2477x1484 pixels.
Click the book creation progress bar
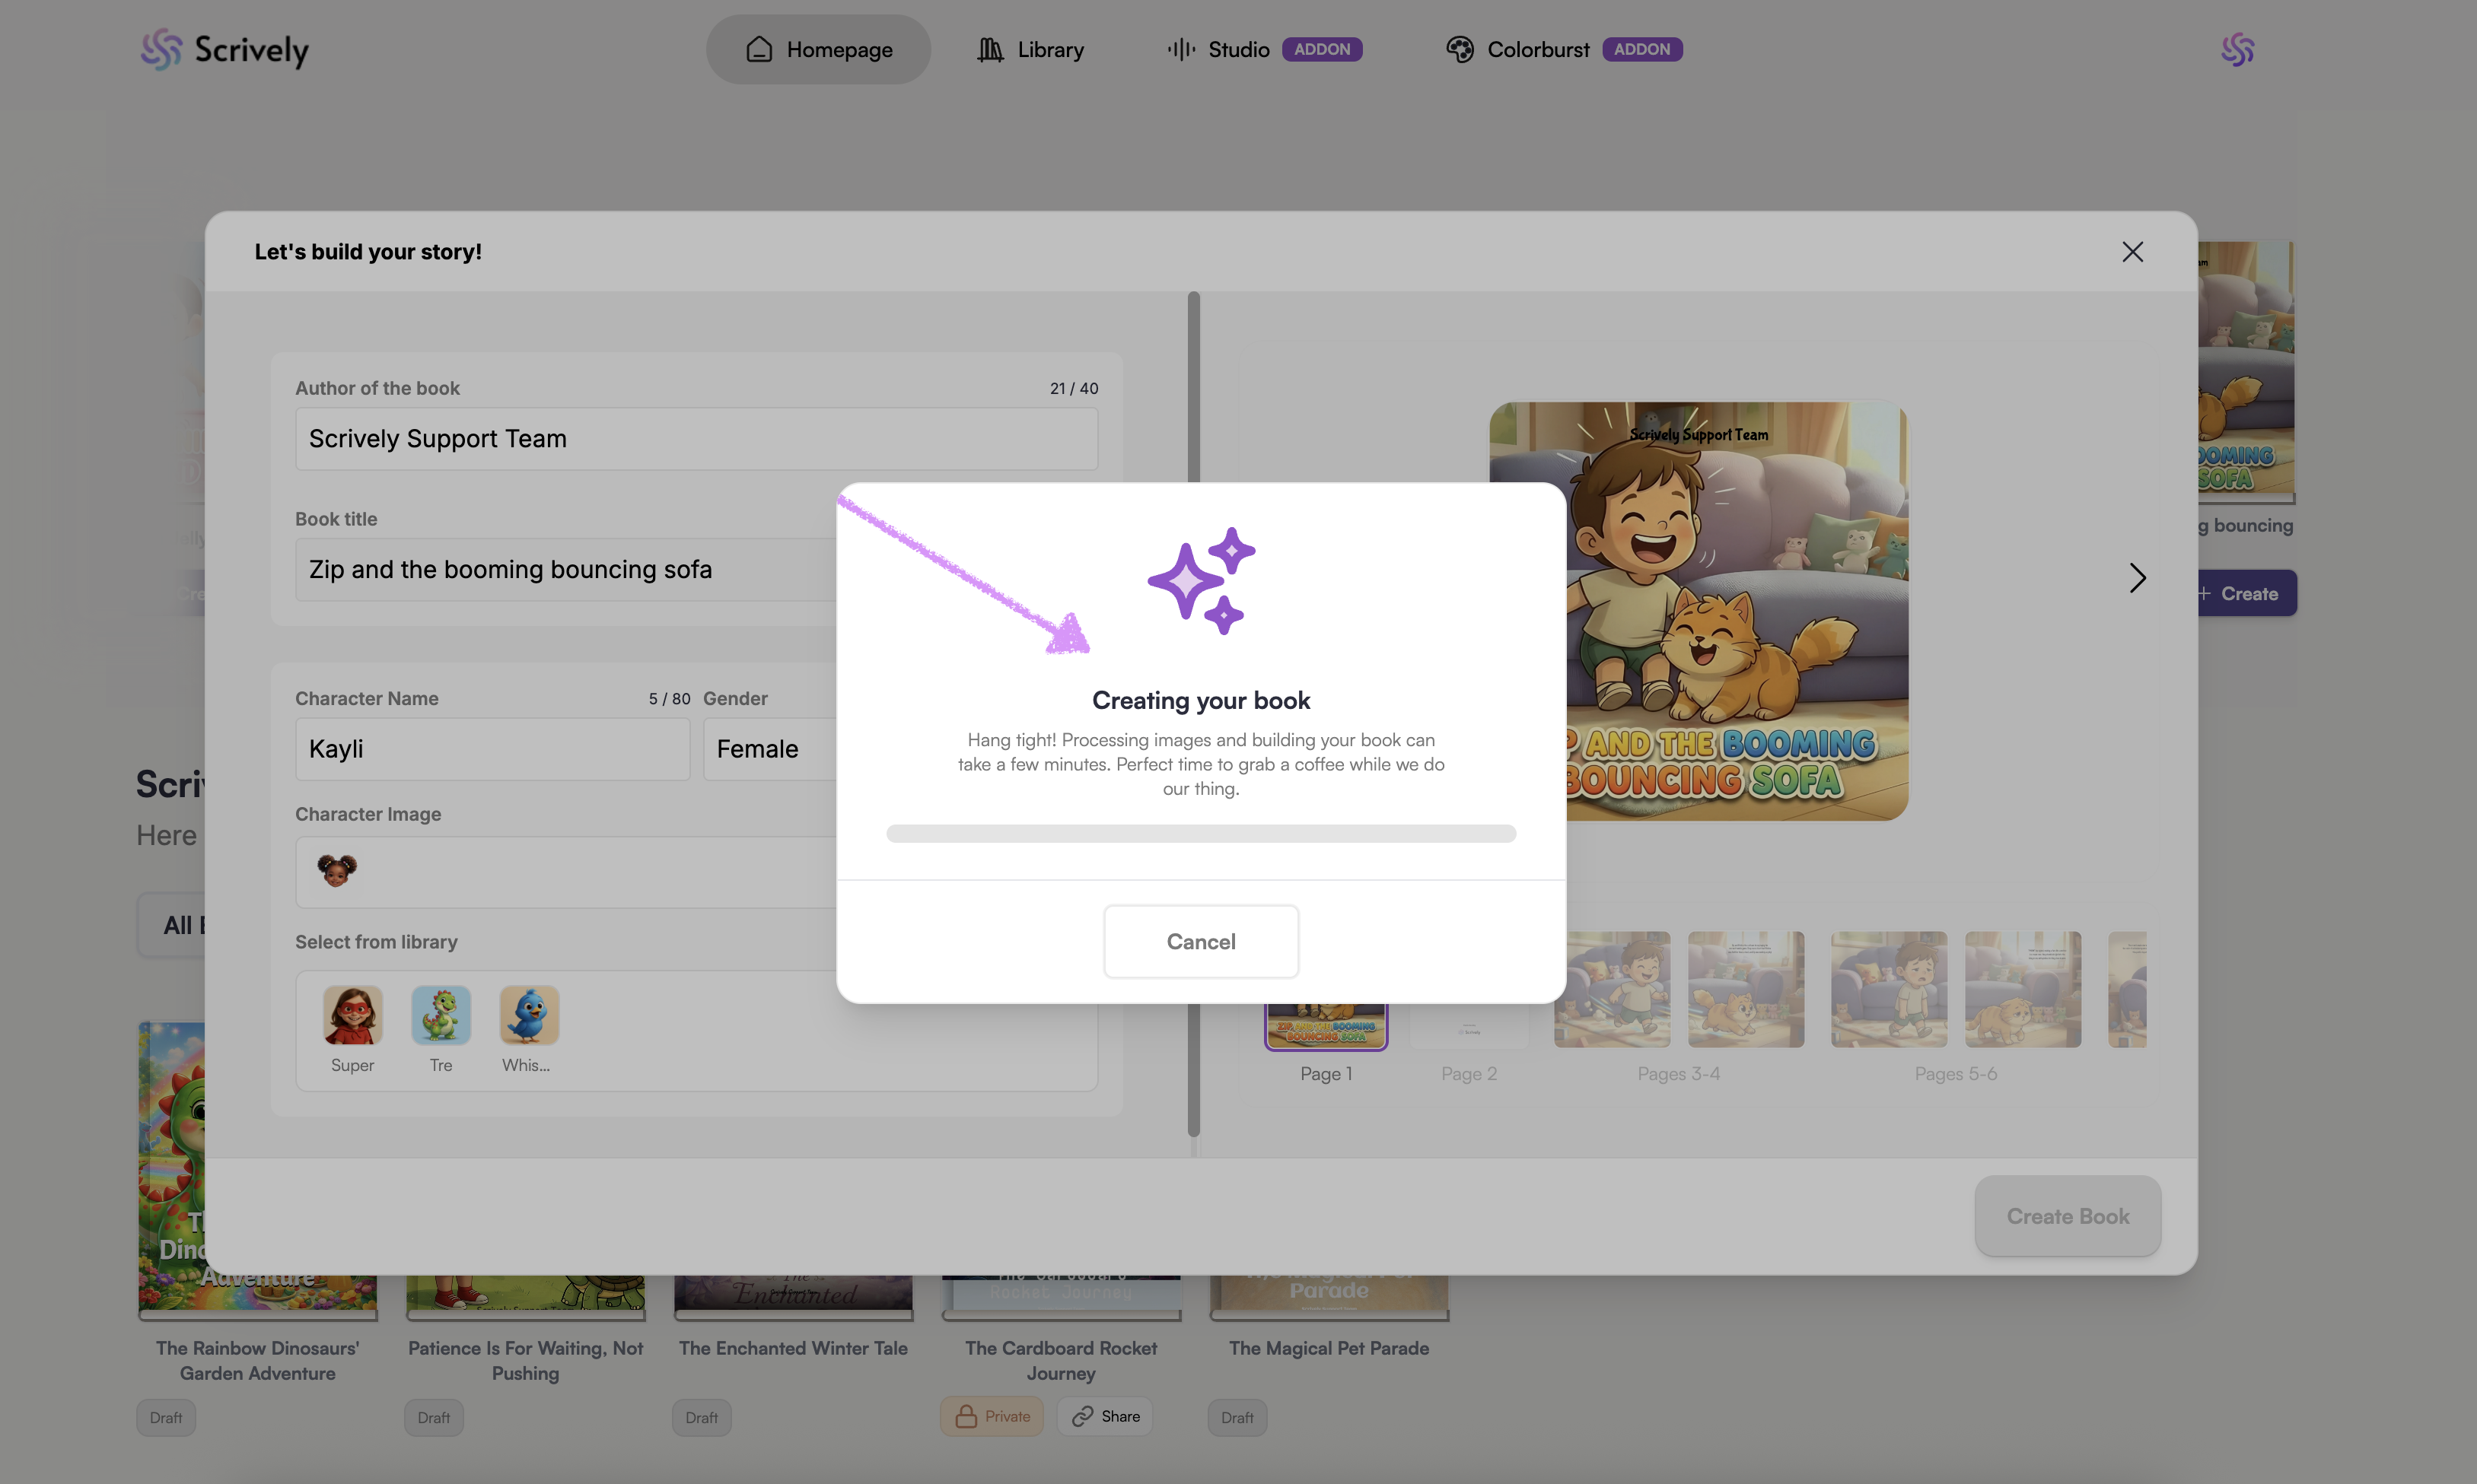point(1201,833)
